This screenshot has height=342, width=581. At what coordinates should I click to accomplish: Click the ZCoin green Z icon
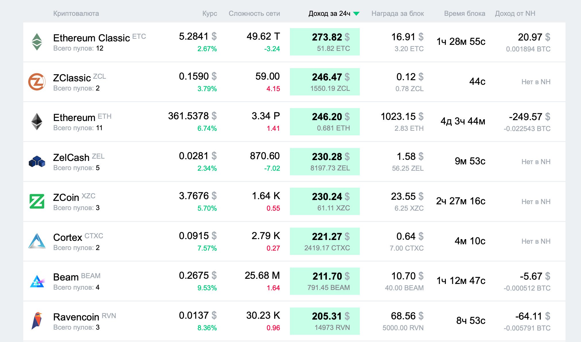pyautogui.click(x=37, y=201)
